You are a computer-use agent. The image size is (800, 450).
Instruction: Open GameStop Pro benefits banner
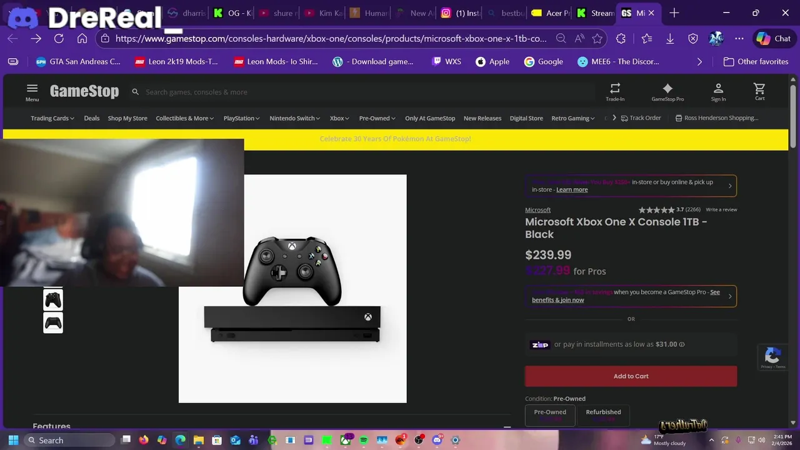631,296
